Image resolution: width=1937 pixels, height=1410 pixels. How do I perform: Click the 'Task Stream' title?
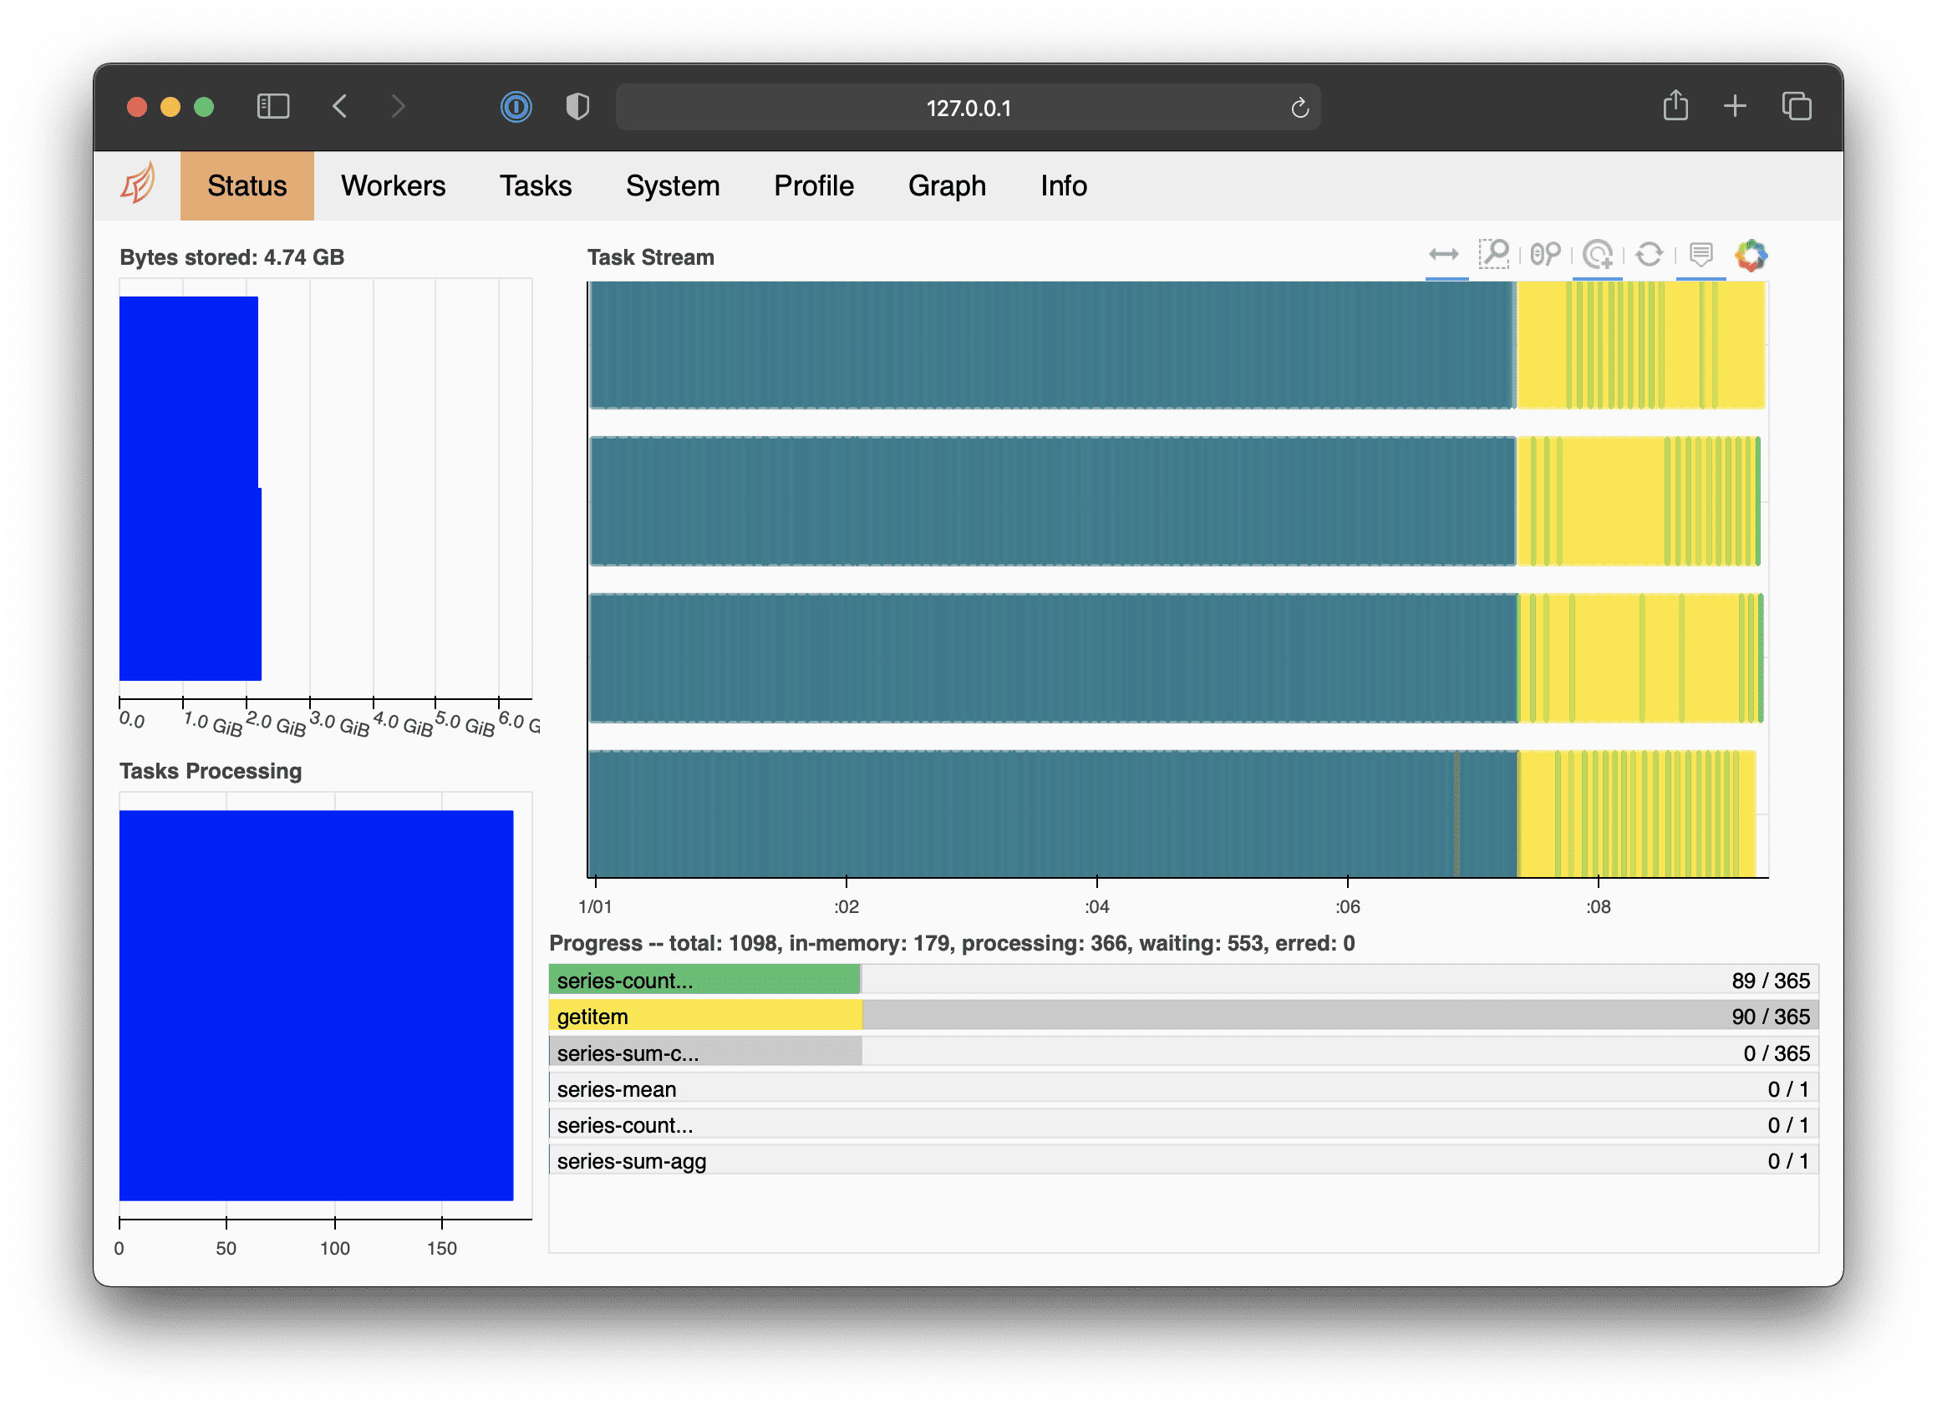pos(651,257)
